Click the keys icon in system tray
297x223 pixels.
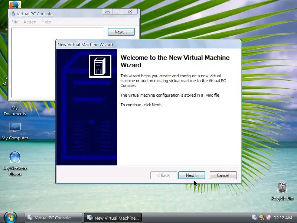point(262,217)
